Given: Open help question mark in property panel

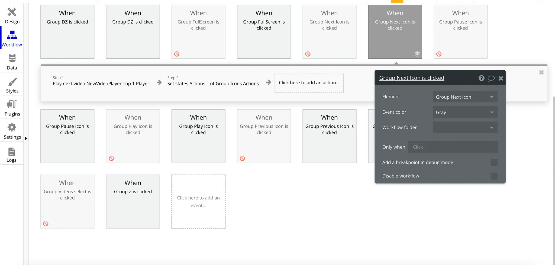Looking at the screenshot, I should coord(481,78).
